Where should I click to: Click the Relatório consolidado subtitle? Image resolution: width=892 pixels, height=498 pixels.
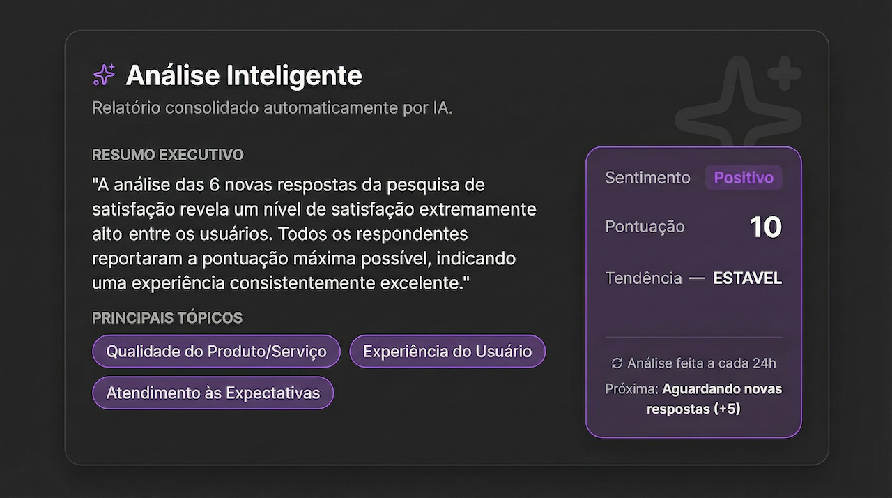coord(272,107)
